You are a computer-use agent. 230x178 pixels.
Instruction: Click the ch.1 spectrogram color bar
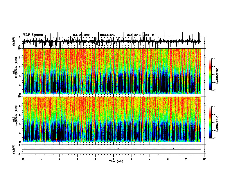point(210,74)
